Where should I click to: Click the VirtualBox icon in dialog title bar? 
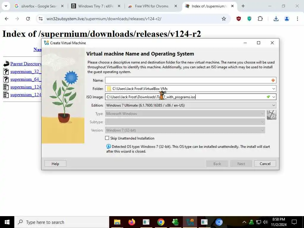pos(46,43)
